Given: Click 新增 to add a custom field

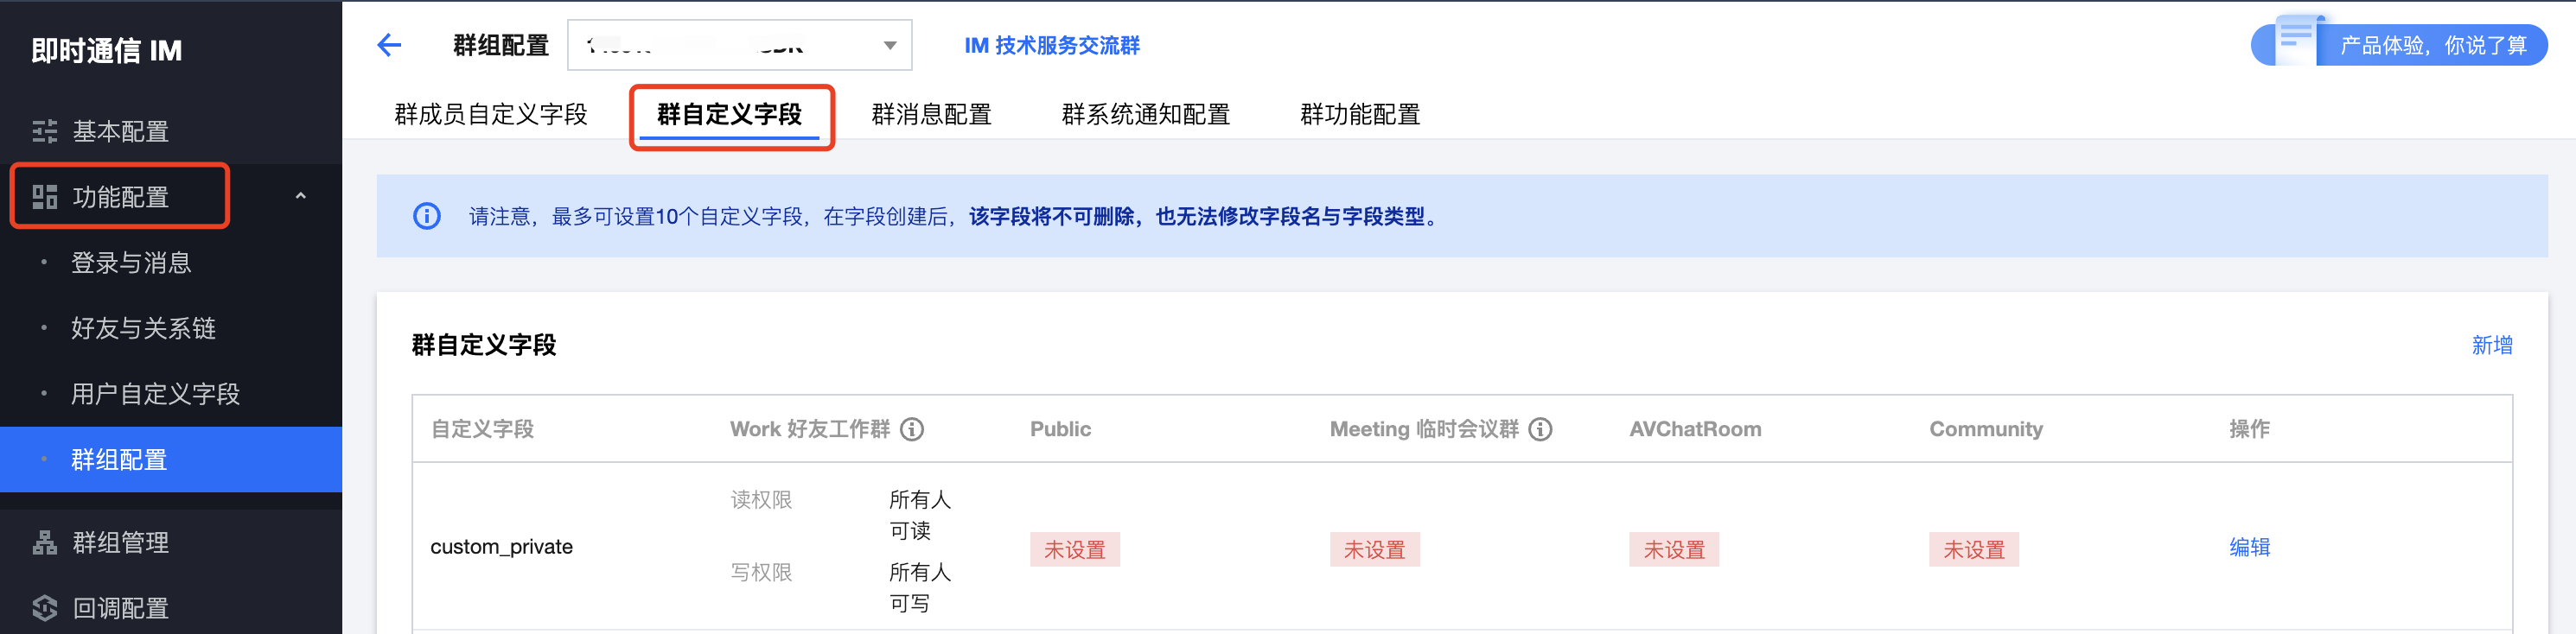Looking at the screenshot, I should coord(2491,345).
